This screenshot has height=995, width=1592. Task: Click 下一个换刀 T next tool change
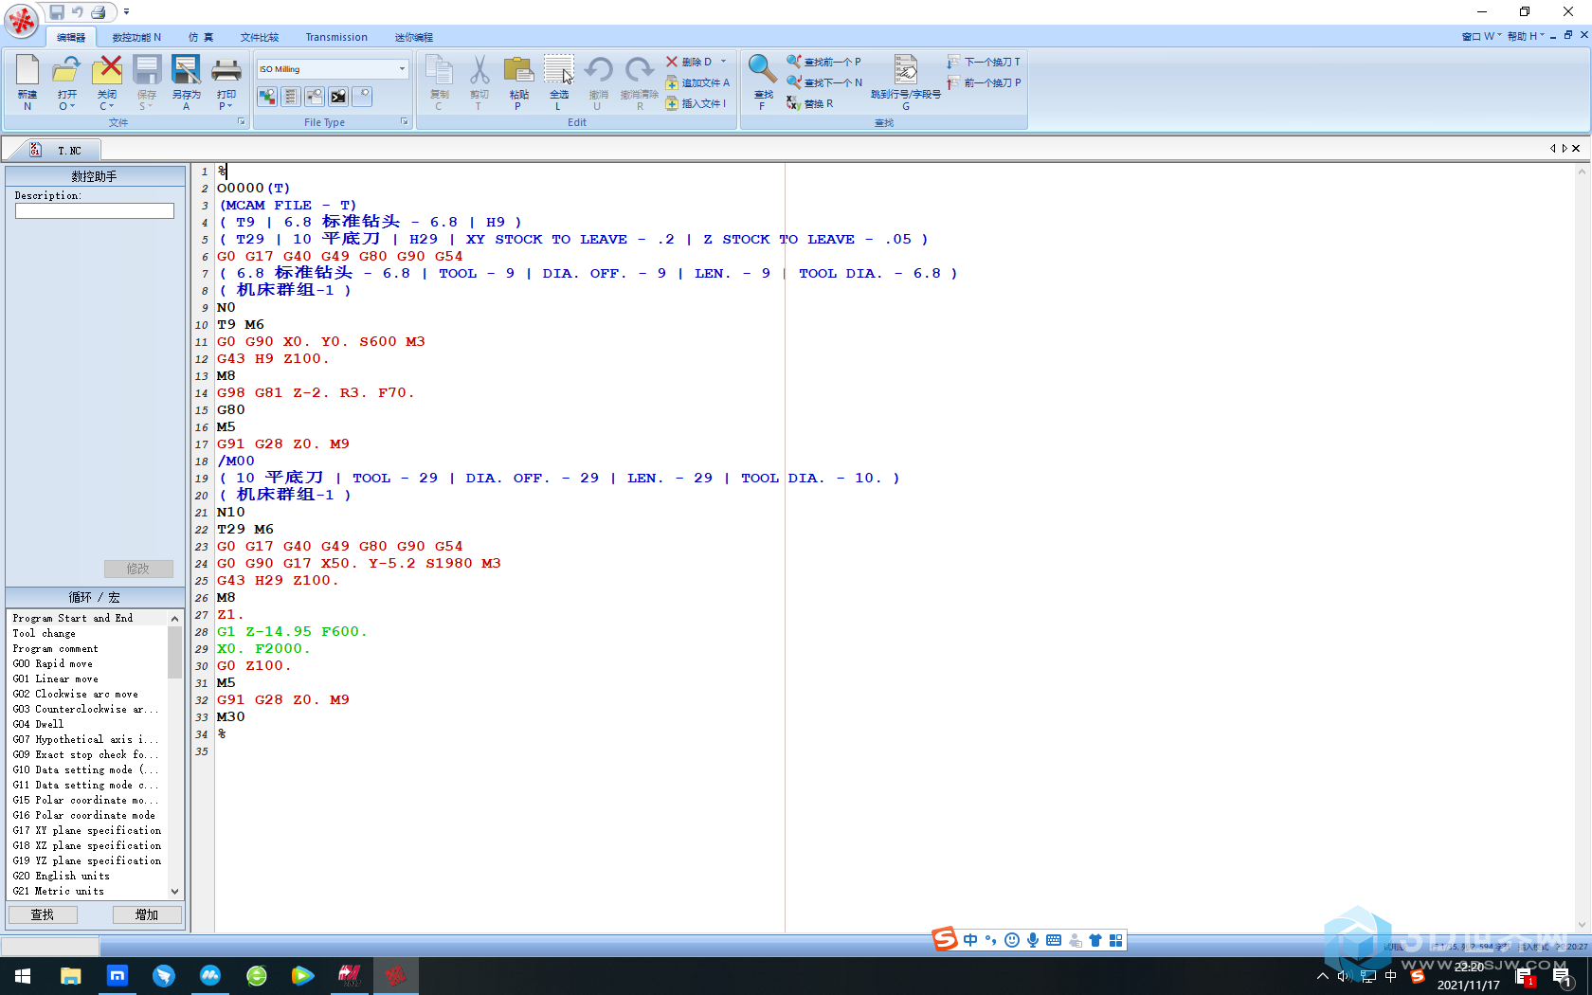tap(984, 62)
